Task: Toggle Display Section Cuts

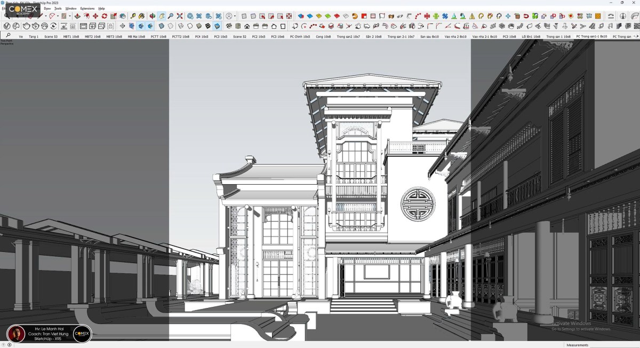Action: point(209,16)
